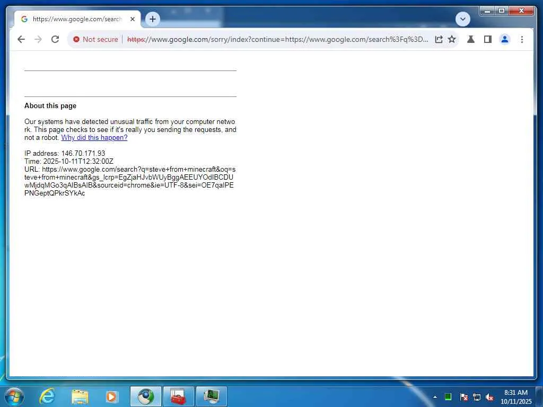Launch Internet Explorer from the taskbar
Image resolution: width=543 pixels, height=407 pixels.
[47, 396]
